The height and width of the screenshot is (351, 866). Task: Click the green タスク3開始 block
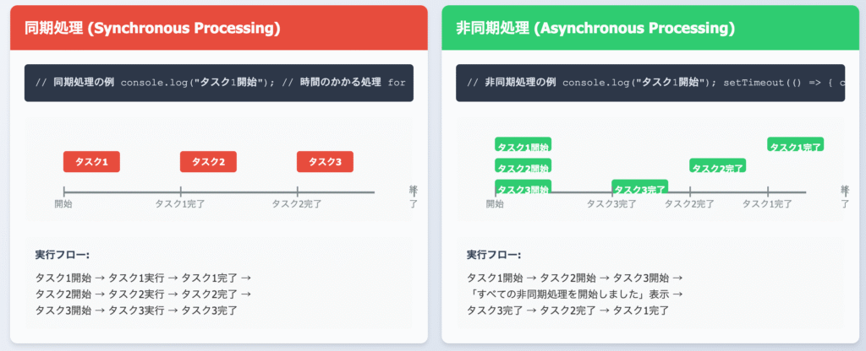(523, 188)
